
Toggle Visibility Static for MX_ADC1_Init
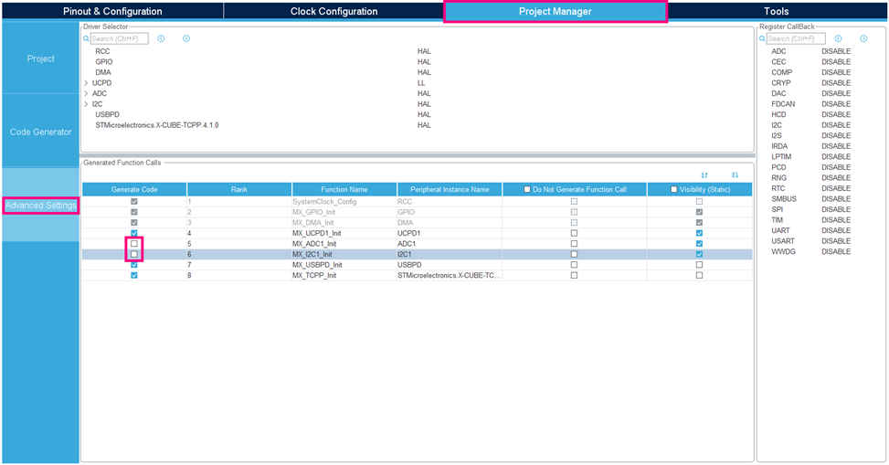699,244
